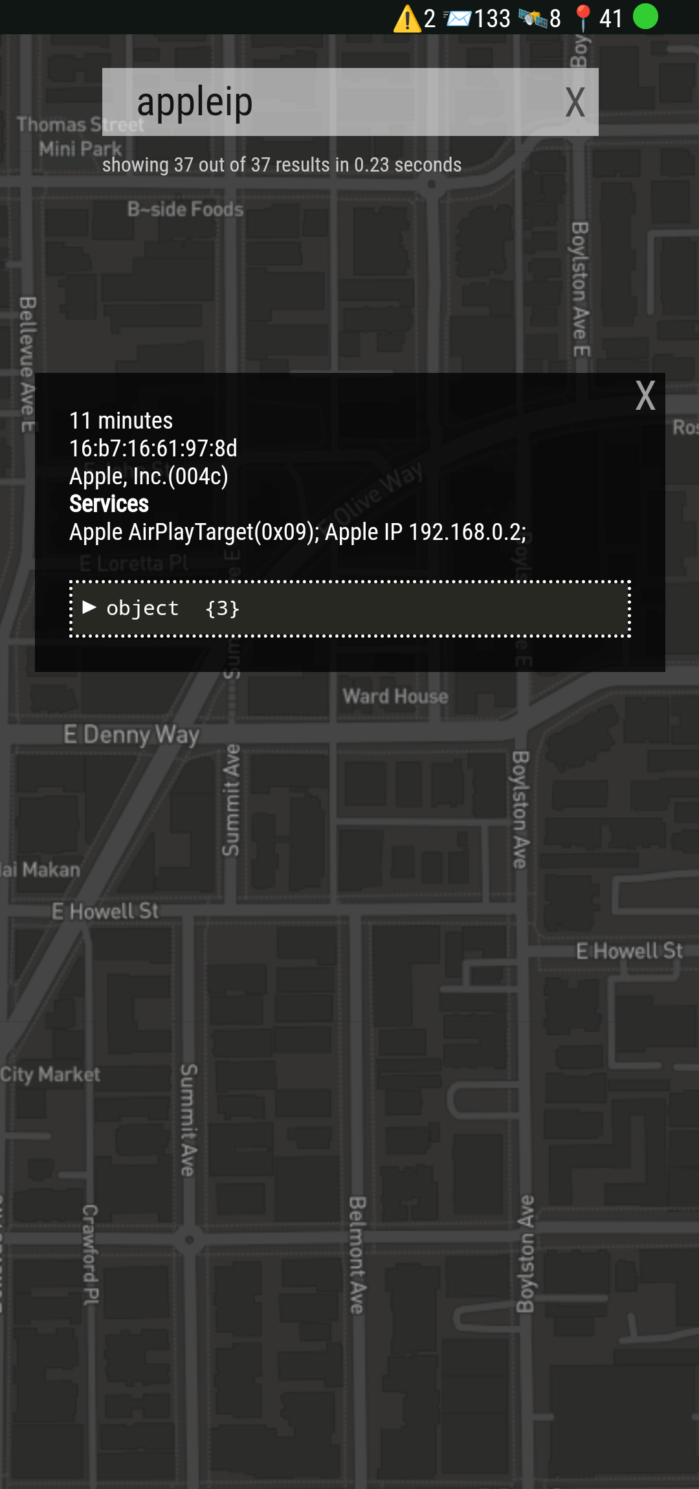Expand the object {3} tree node
This screenshot has height=1489, width=699.
89,607
